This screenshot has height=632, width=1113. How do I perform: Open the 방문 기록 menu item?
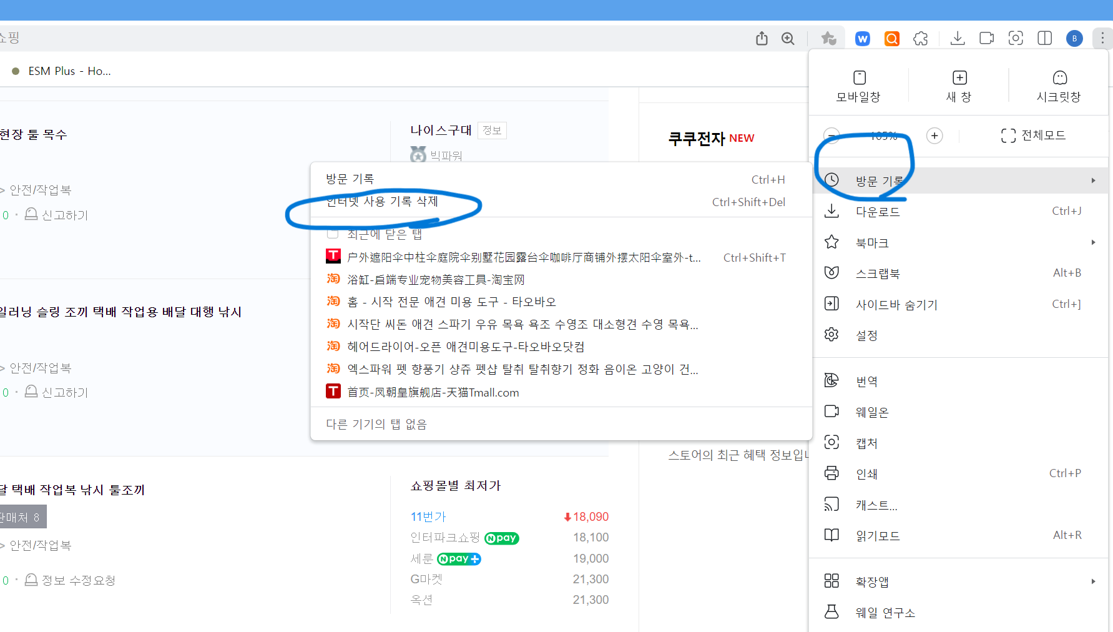(959, 180)
